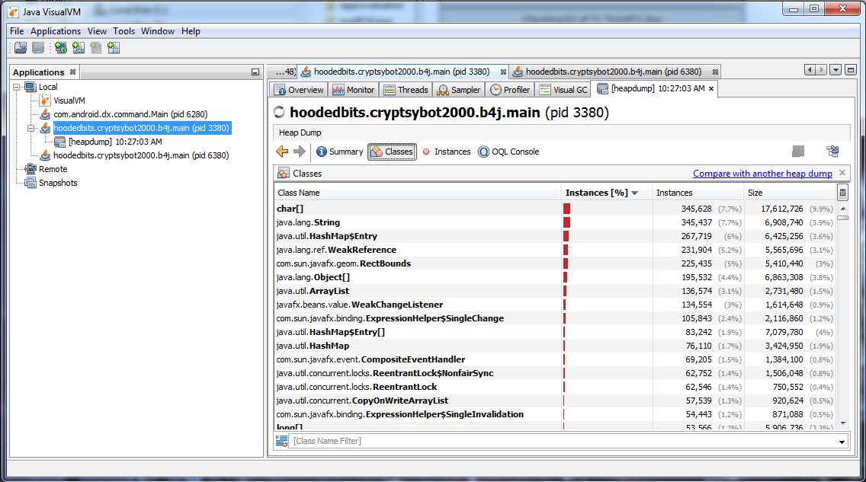Sort by the Class Name column header
The image size is (866, 482).
pos(418,193)
